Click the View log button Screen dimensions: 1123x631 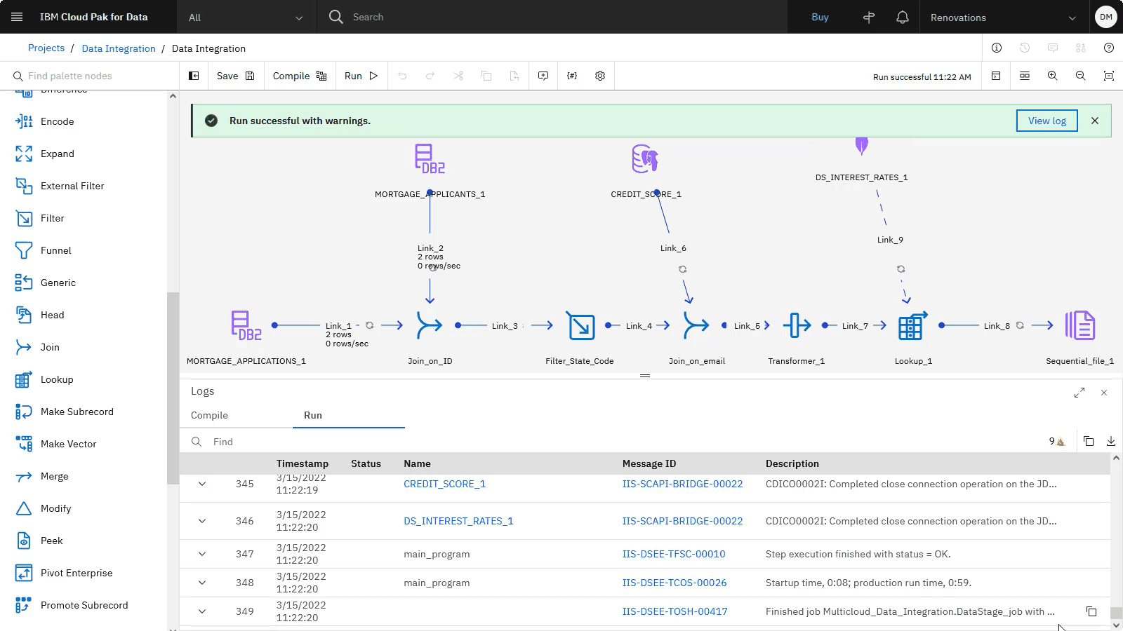point(1047,121)
